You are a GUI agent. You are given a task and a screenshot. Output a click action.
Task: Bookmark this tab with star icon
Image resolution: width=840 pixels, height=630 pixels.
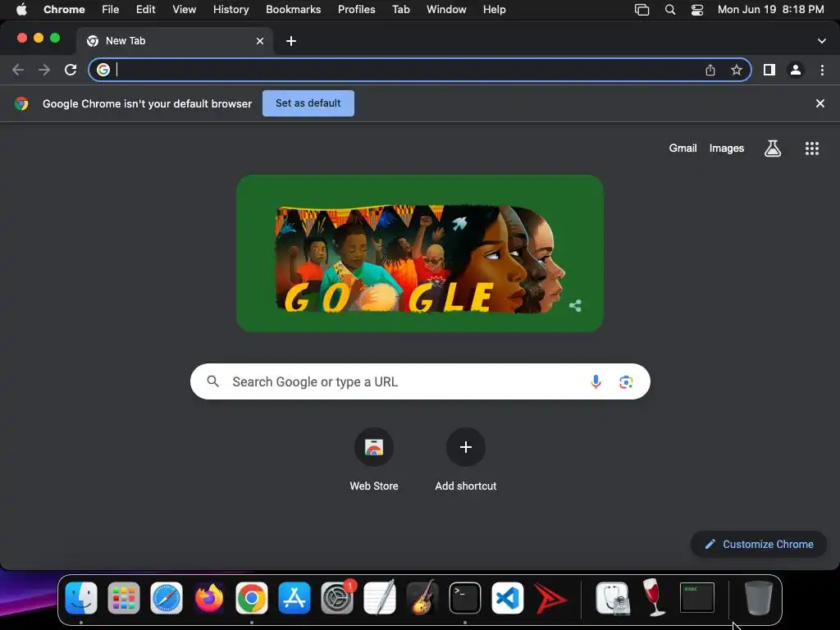click(737, 70)
